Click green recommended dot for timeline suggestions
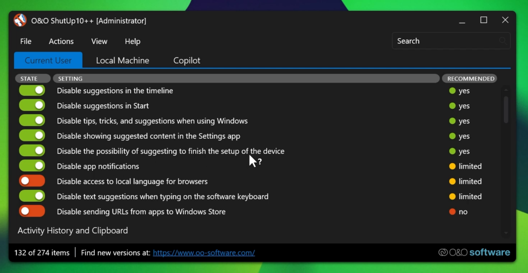This screenshot has width=528, height=273. 452,91
